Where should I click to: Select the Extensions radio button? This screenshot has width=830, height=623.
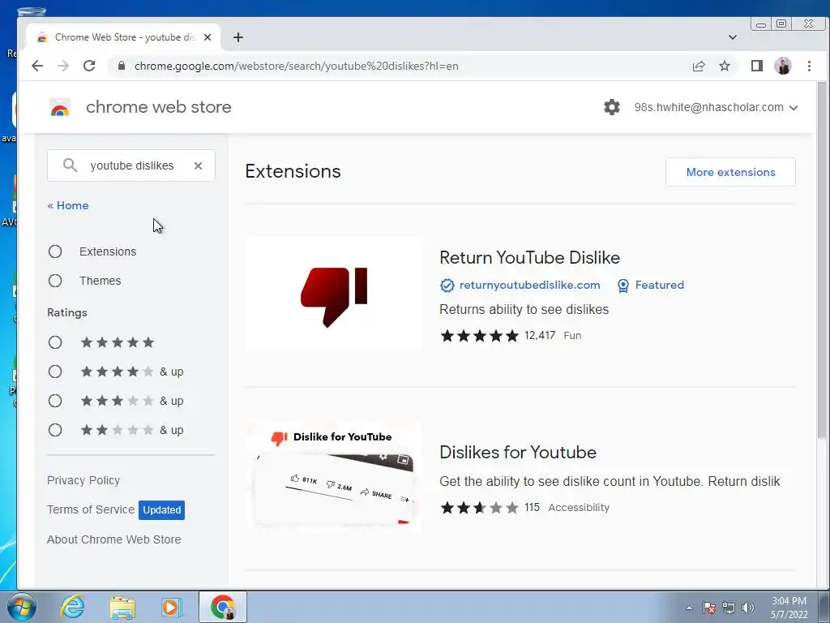point(55,251)
